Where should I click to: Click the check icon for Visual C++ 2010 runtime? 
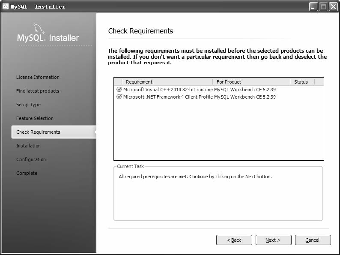tap(119, 90)
